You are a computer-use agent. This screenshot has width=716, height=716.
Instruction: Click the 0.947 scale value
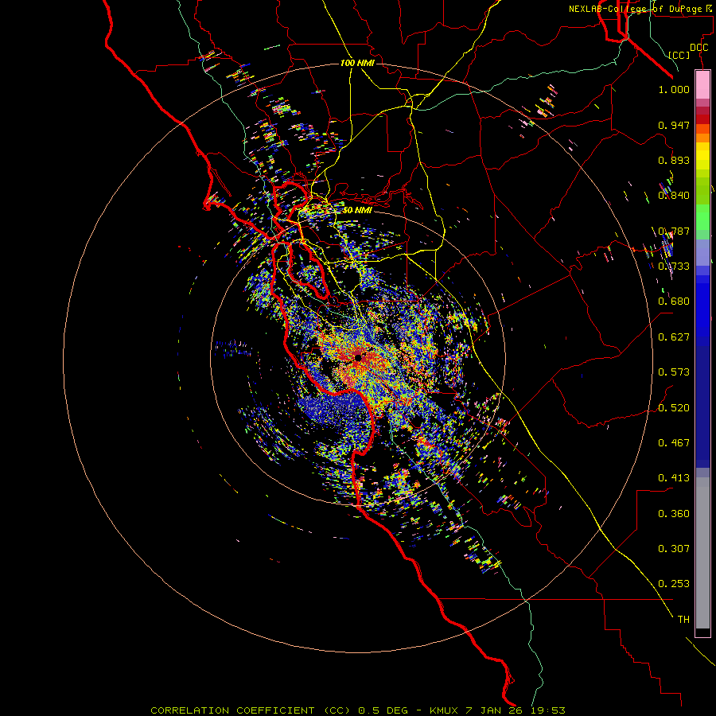point(674,125)
